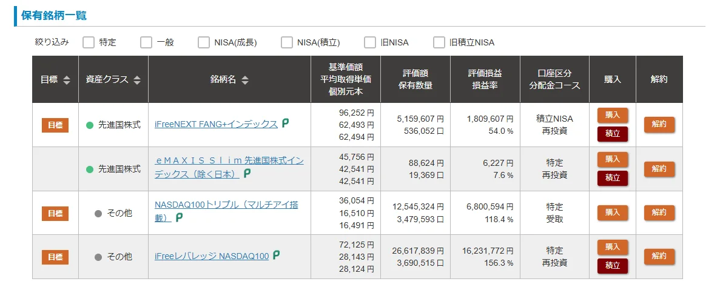Click 目標 badge in iFreeレバレッジ NASDAQ100 row

pyautogui.click(x=55, y=257)
